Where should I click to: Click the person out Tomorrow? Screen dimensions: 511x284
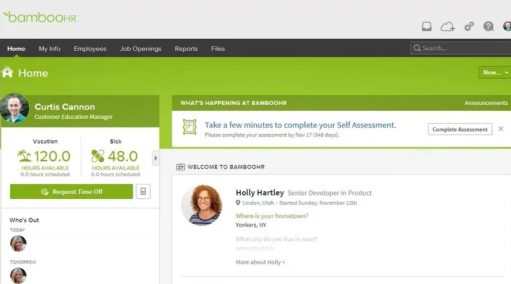click(x=18, y=276)
